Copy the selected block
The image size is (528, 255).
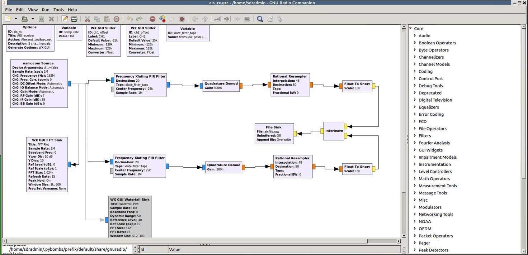[x=97, y=19]
